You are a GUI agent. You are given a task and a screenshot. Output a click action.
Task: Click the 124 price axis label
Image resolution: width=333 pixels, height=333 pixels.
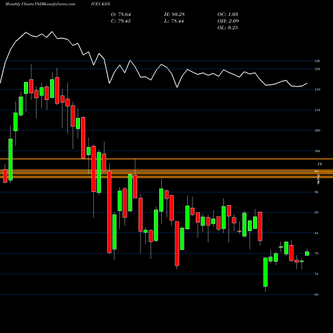coord(317,69)
